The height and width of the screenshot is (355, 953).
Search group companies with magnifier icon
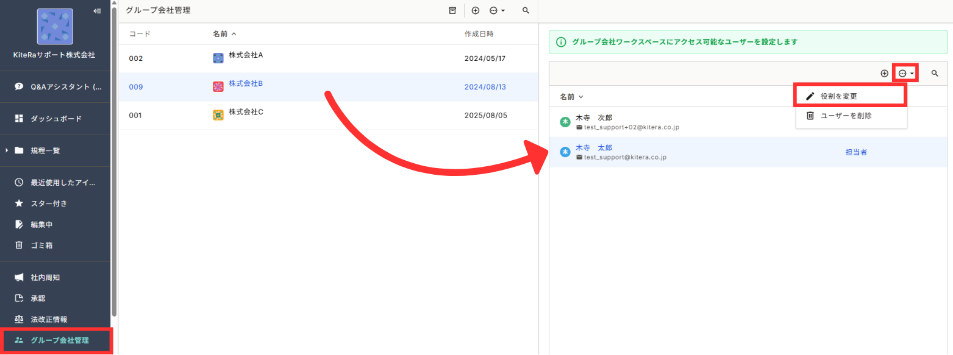pyautogui.click(x=526, y=10)
